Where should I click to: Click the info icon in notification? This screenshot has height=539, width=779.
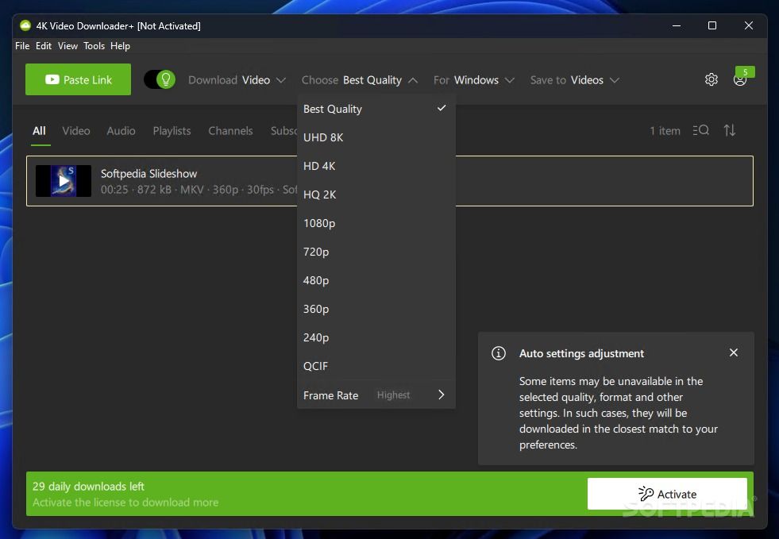point(499,353)
